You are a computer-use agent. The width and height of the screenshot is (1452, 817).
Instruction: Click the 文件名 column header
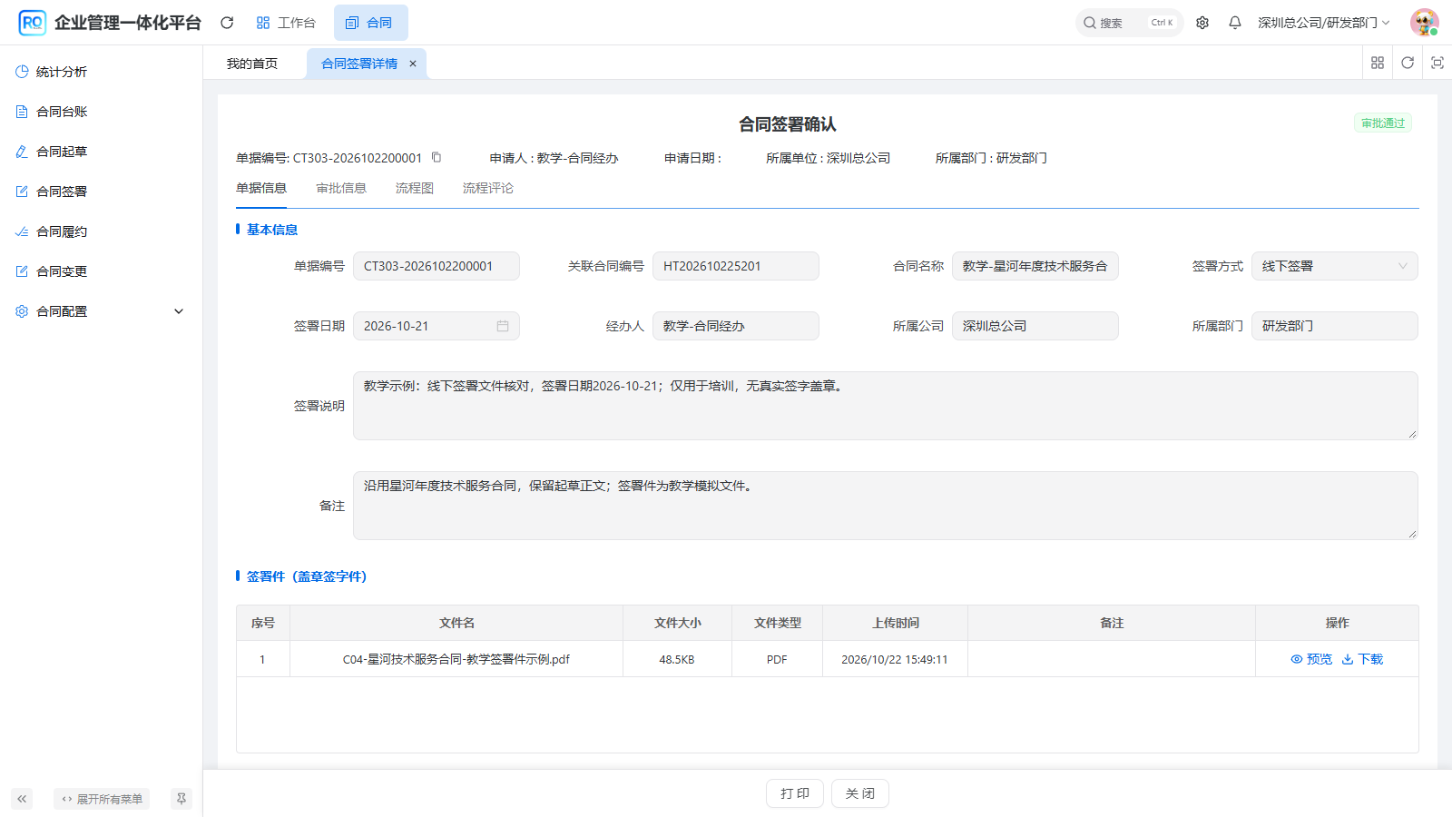tap(456, 623)
